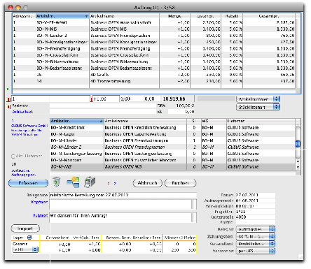
Task: Select order row BO-M-MIS in the upper table
Action: pyautogui.click(x=154, y=29)
